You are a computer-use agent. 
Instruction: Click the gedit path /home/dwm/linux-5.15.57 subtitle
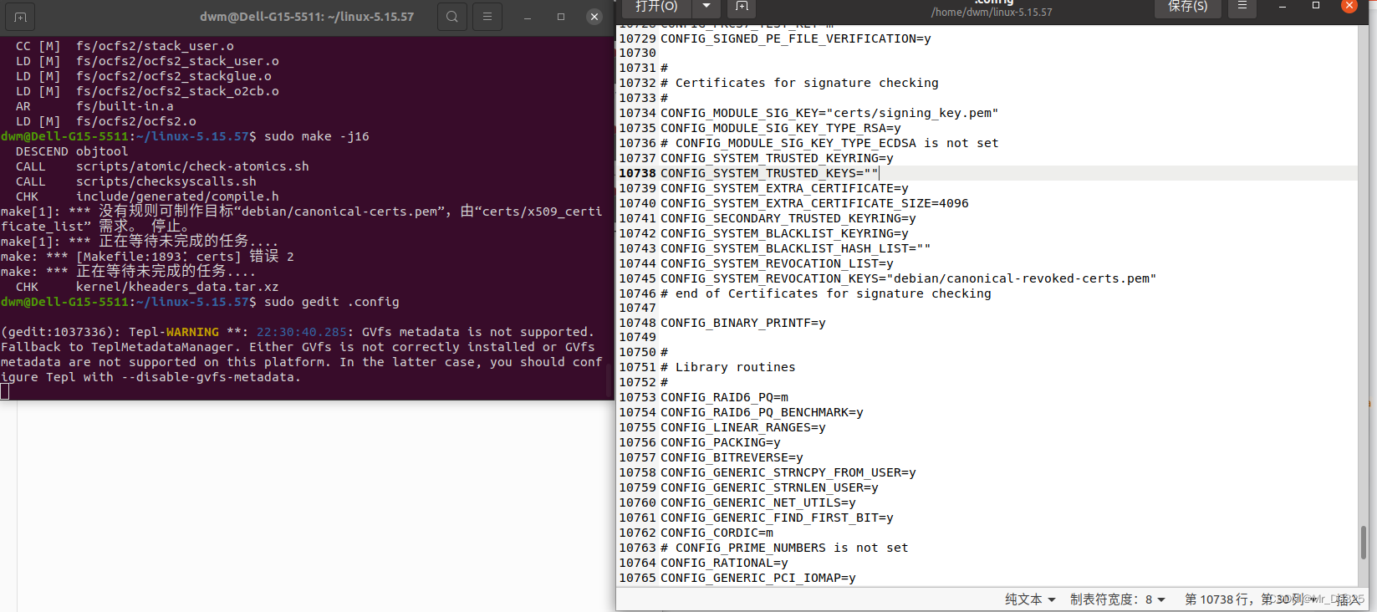[992, 13]
